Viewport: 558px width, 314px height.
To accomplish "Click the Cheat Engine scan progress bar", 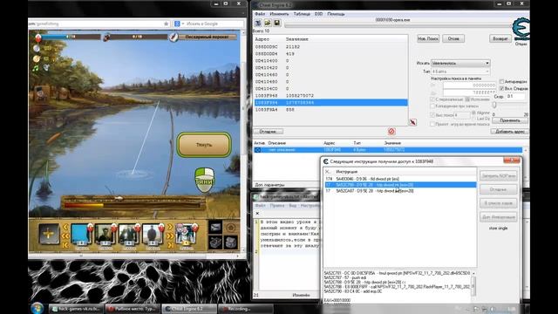I will [398, 25].
